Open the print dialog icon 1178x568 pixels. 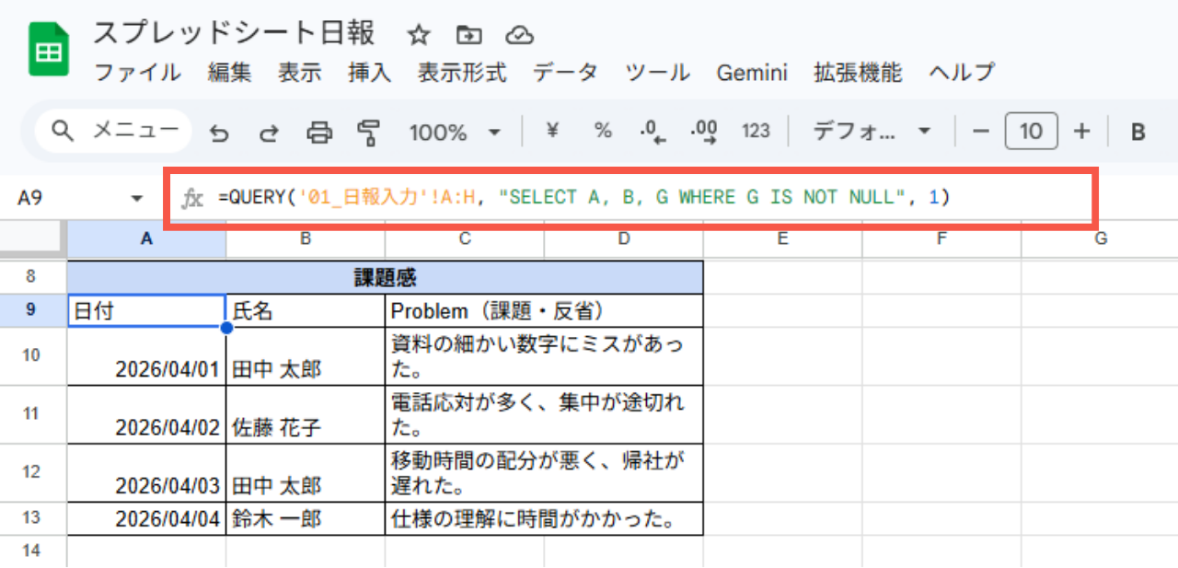click(318, 132)
